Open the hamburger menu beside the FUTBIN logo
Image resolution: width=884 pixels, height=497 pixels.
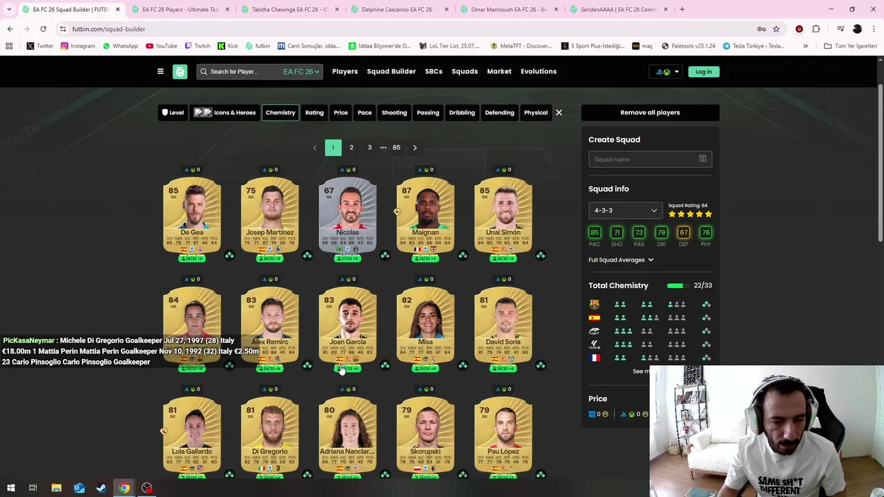[160, 71]
